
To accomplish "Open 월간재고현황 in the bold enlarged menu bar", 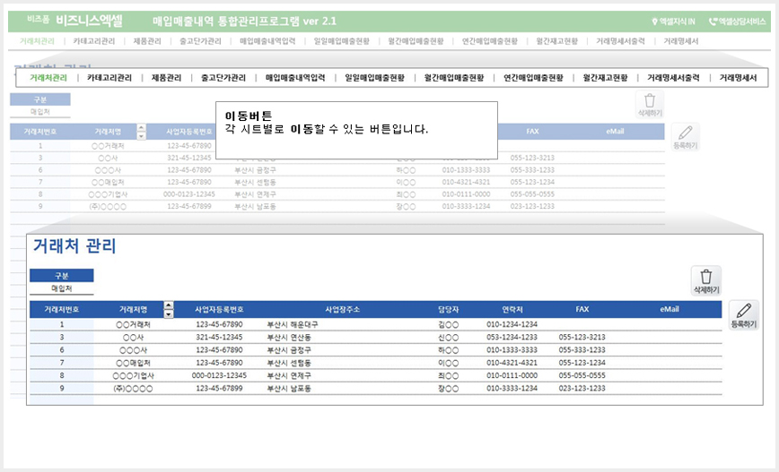I will 605,78.
